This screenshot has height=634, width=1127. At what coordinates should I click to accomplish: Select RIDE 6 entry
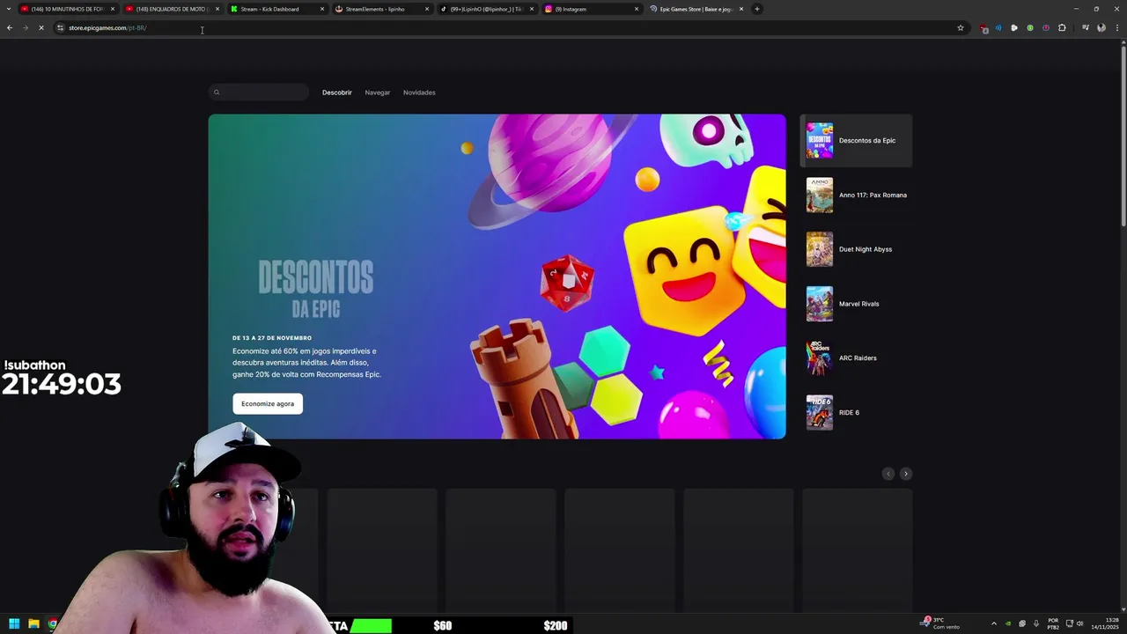[856, 413]
